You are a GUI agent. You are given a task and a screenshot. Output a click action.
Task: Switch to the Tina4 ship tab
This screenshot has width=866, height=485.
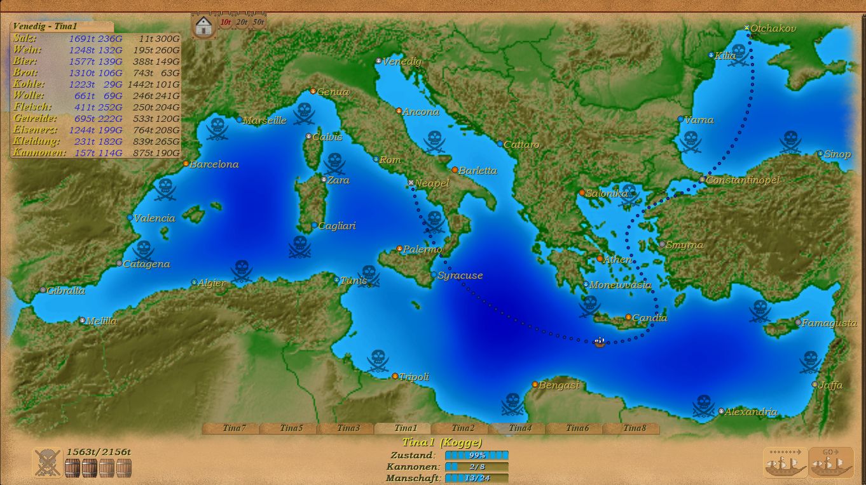(x=519, y=429)
